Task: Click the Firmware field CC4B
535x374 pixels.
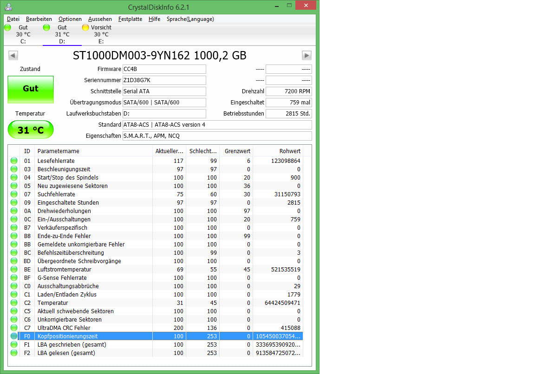Action: (164, 69)
